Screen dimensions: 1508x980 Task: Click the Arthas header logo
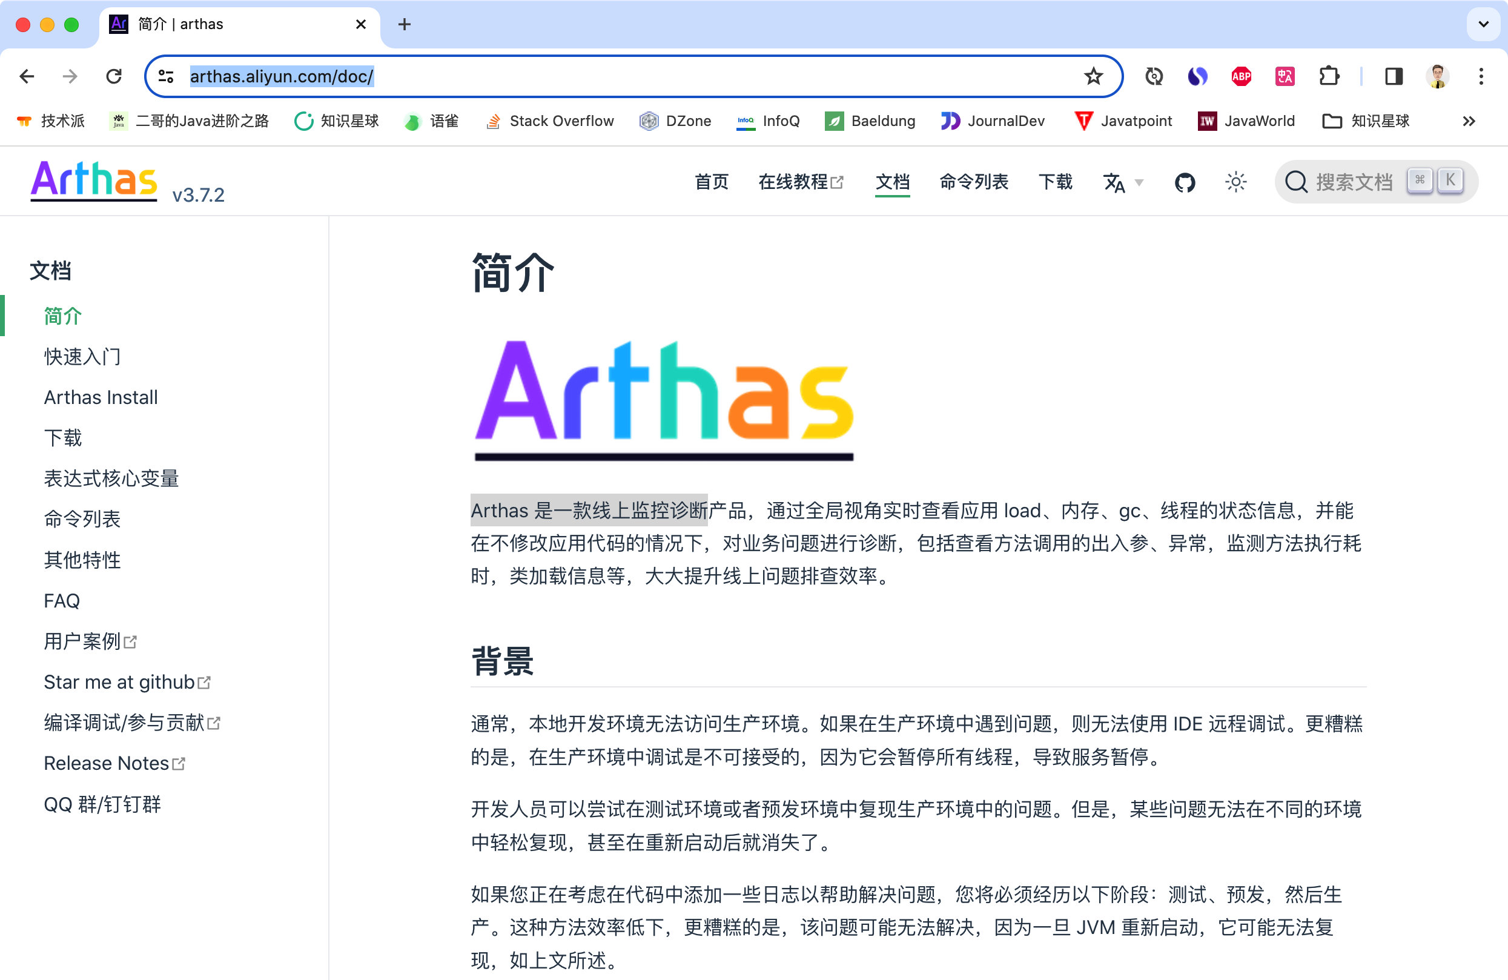[x=94, y=180]
